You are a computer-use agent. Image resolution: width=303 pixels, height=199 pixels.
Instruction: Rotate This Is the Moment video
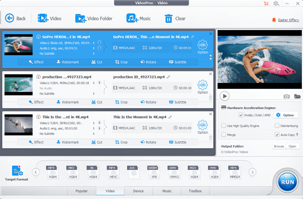[x=148, y=142]
